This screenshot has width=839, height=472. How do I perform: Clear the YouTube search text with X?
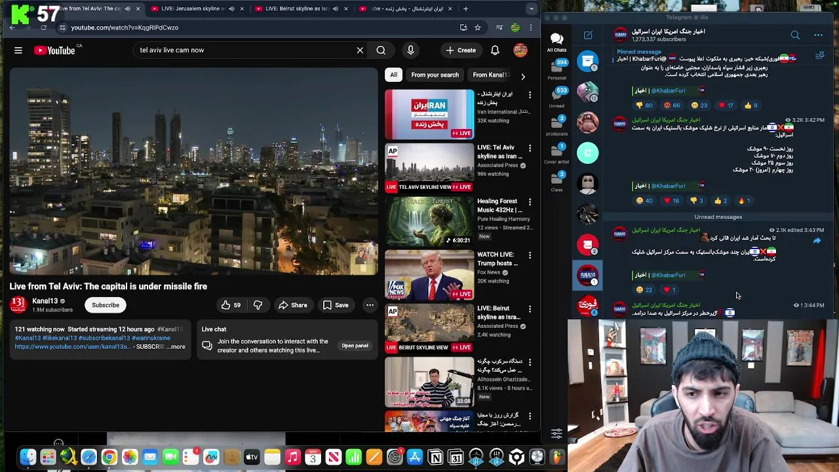coord(360,50)
